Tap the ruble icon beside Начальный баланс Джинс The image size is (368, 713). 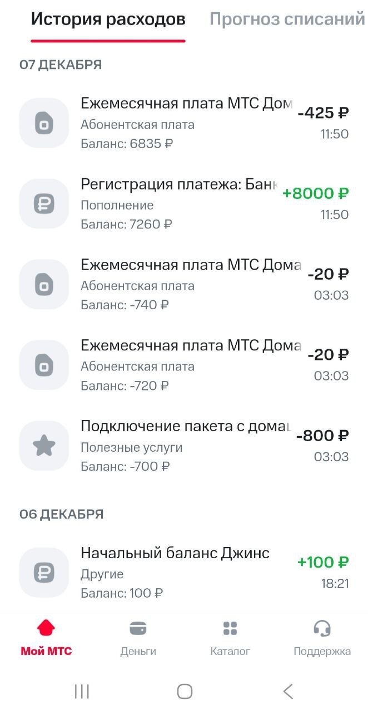(44, 573)
